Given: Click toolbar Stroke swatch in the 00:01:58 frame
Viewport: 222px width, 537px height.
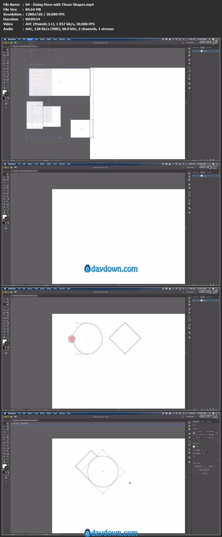Looking at the screenshot, I should click(7, 94).
